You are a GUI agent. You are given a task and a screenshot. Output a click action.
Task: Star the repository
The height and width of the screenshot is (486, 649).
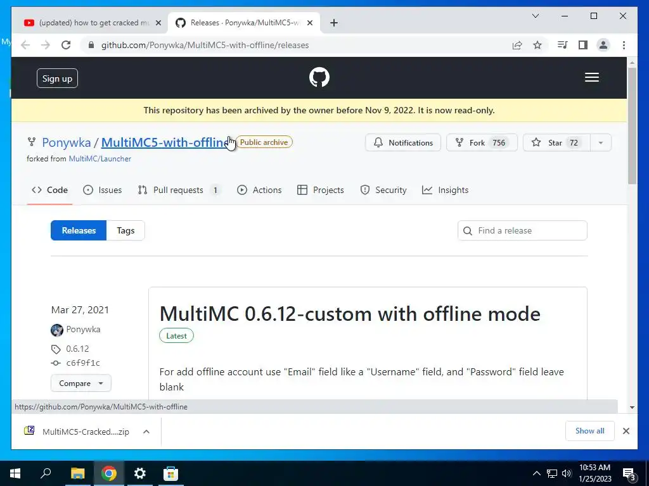tap(556, 142)
